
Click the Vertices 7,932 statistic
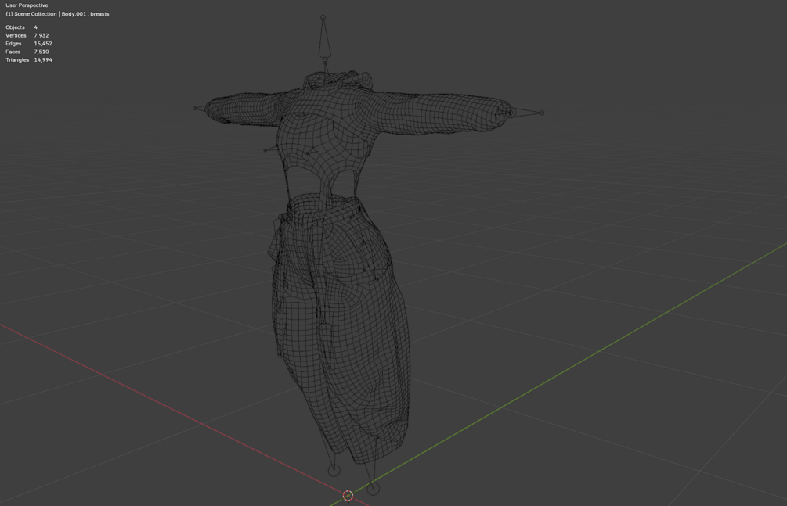click(x=27, y=36)
